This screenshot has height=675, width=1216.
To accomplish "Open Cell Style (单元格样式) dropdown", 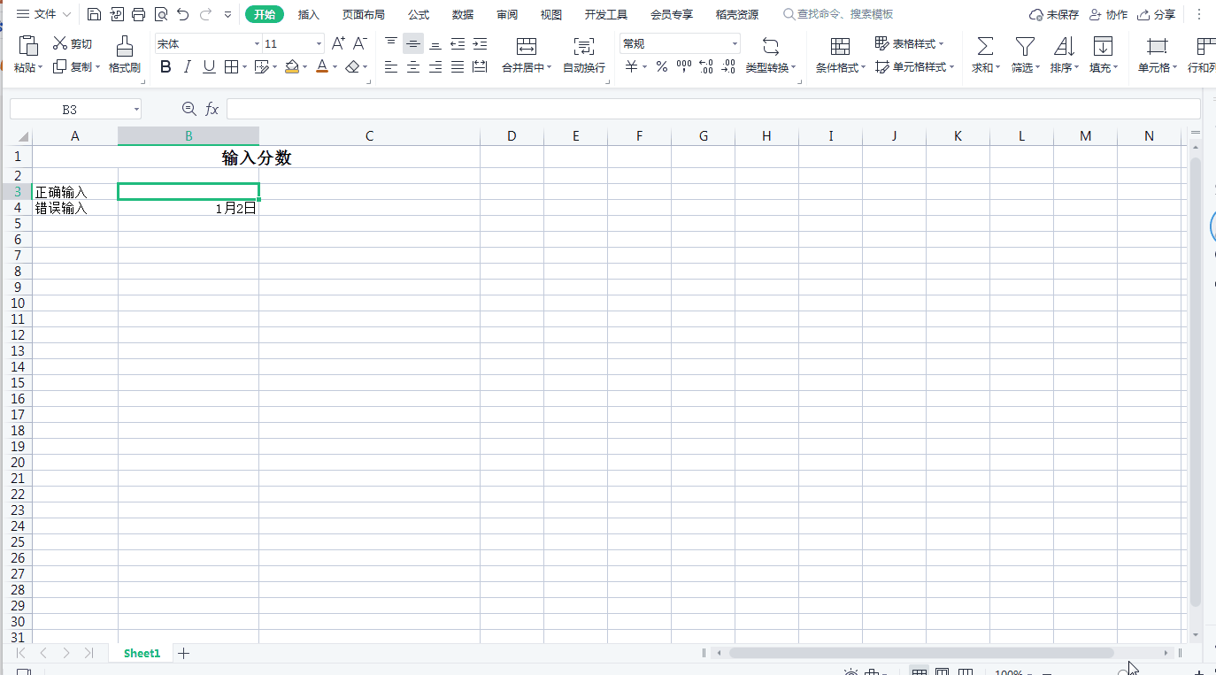I will [914, 66].
